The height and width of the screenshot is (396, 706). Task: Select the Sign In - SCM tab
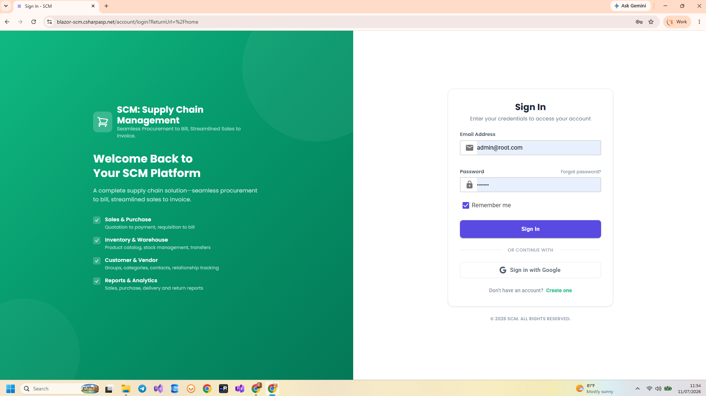click(55, 6)
